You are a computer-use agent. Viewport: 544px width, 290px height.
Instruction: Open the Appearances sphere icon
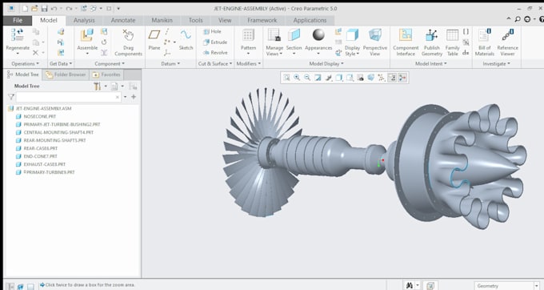pos(318,34)
